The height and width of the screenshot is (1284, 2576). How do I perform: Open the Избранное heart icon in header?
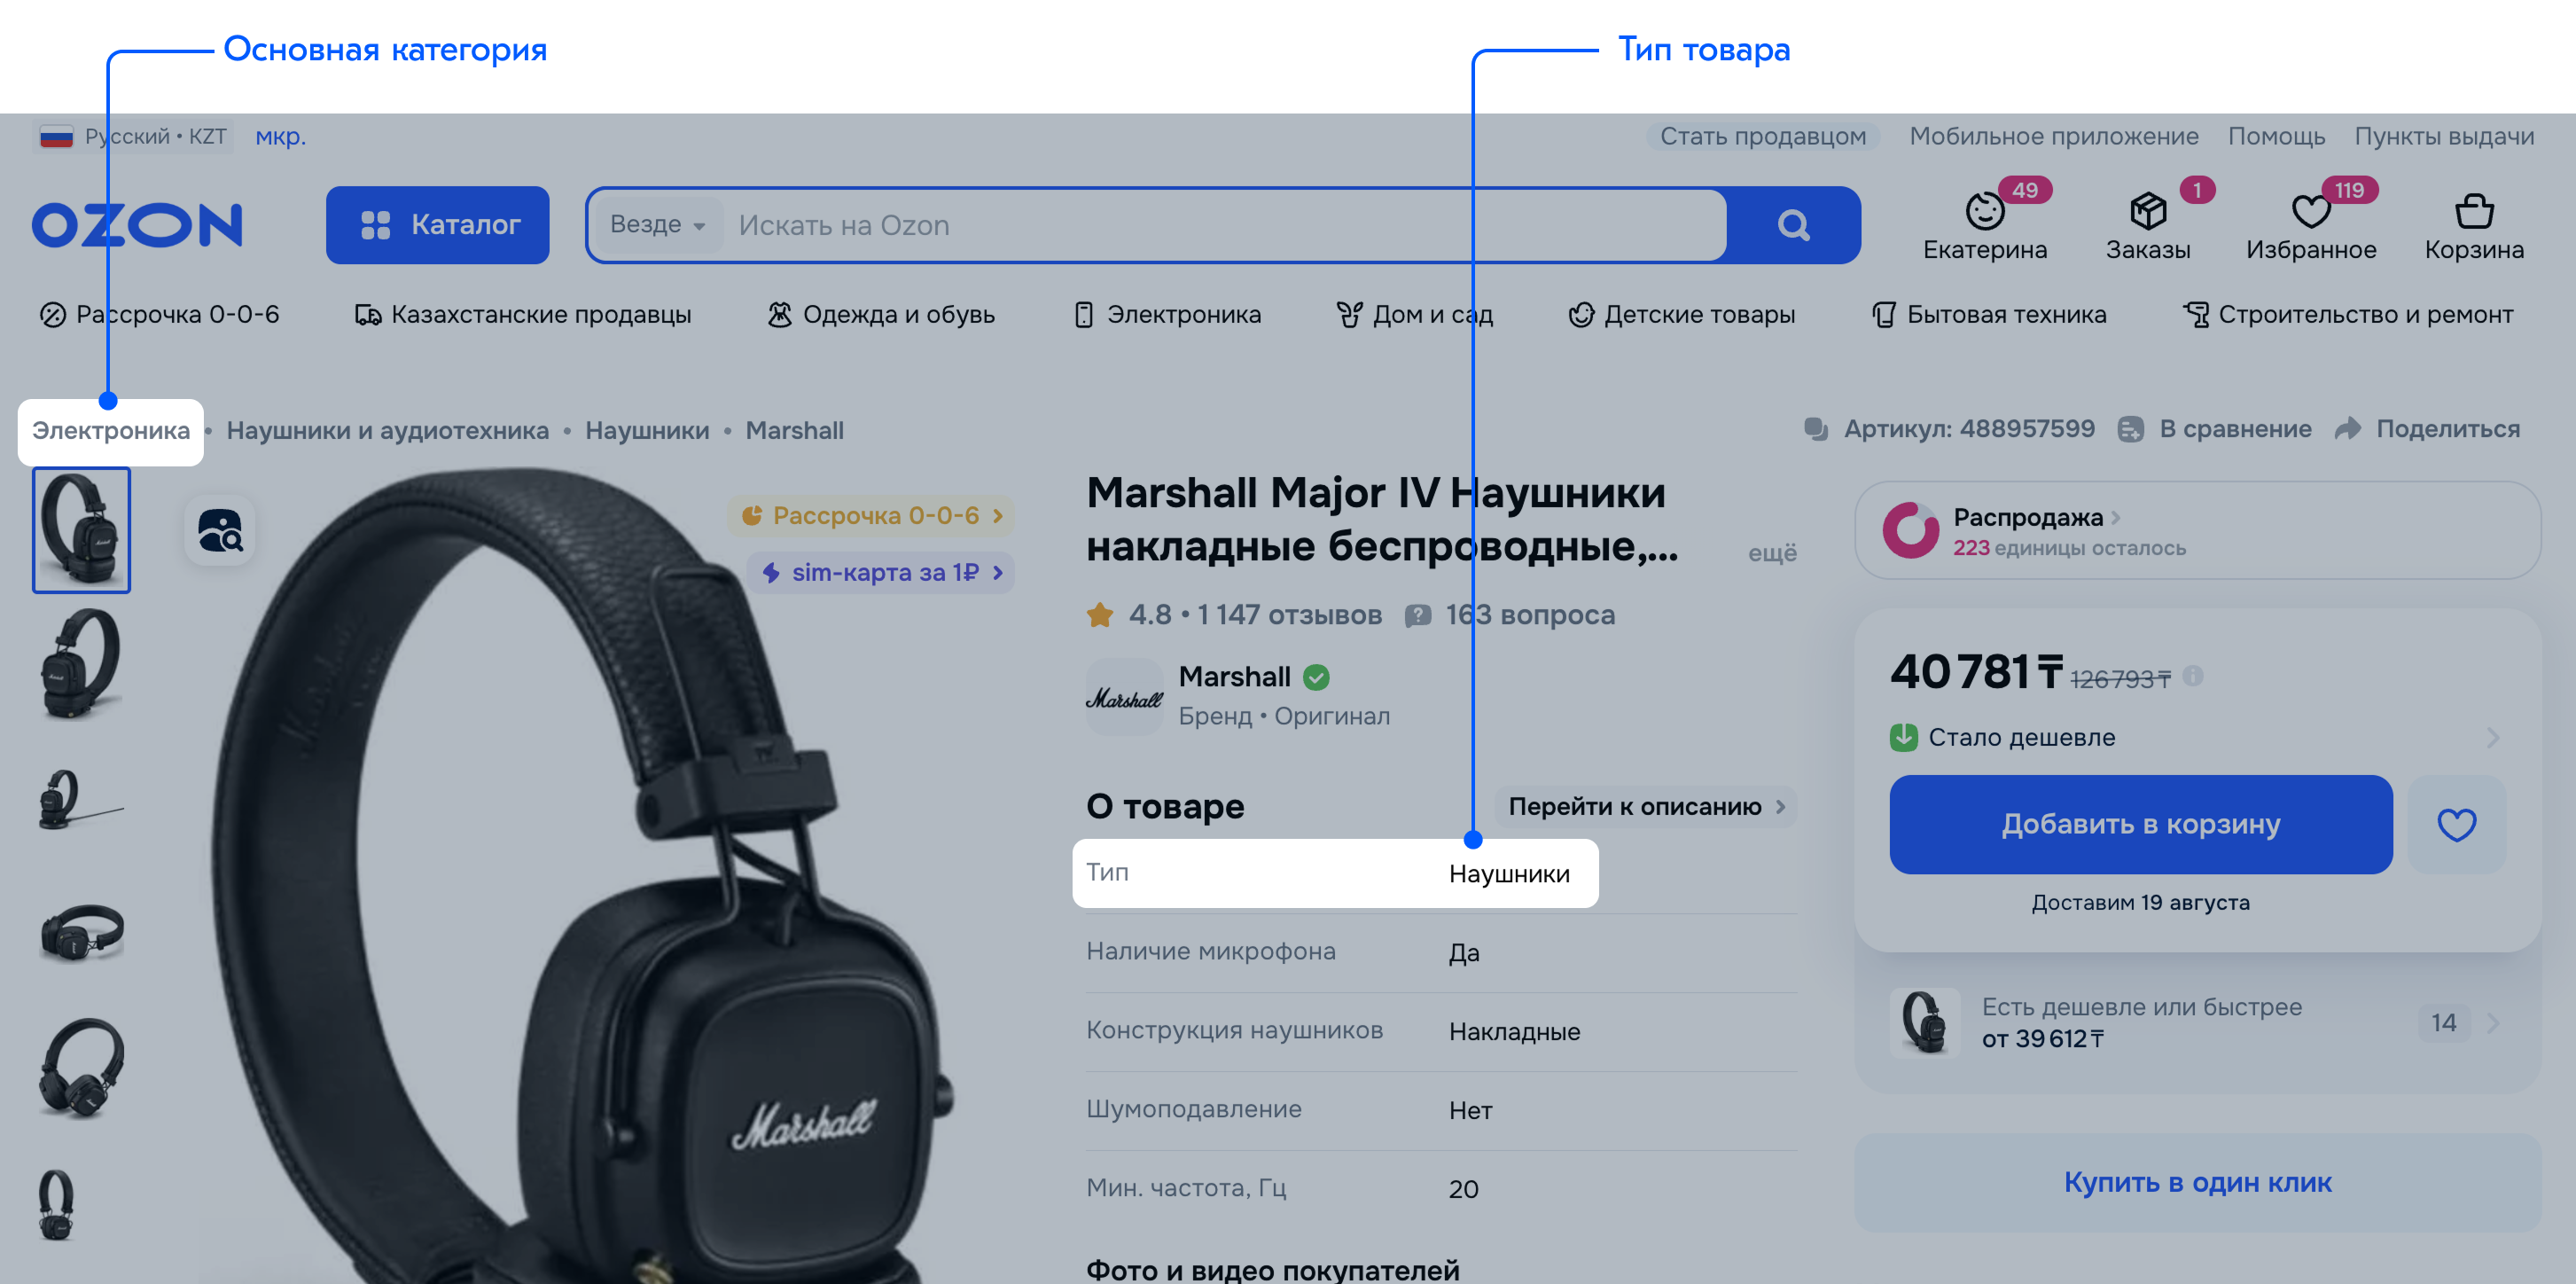(2310, 211)
